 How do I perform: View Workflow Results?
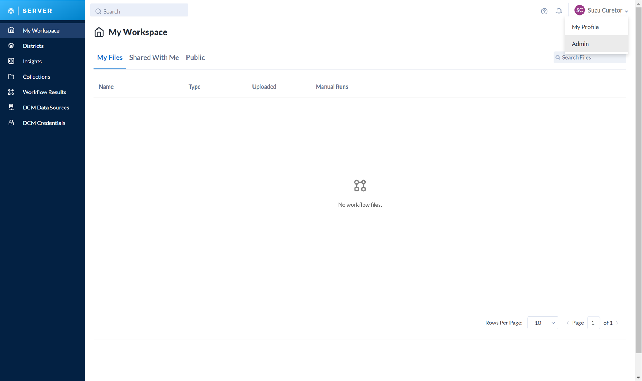point(44,92)
